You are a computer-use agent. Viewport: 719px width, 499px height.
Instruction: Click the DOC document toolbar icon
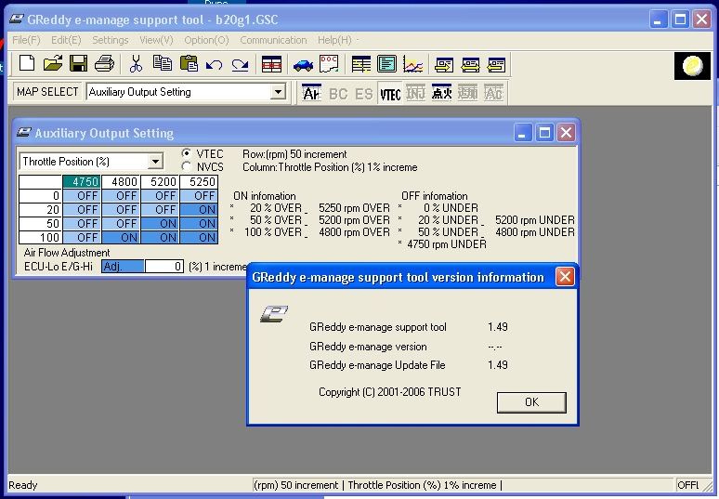[329, 64]
